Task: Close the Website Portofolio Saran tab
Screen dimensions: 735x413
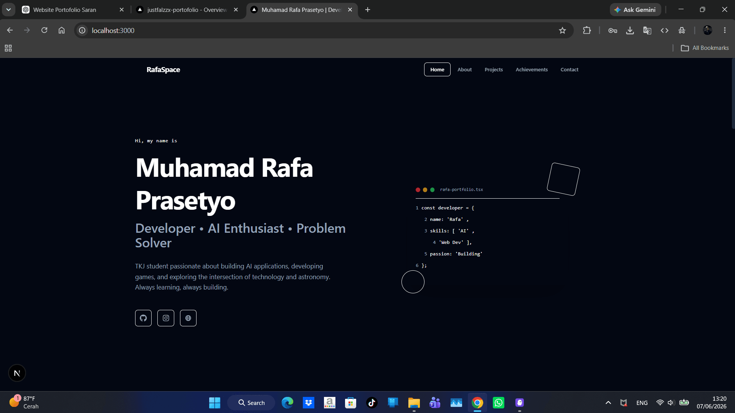Action: point(122,10)
